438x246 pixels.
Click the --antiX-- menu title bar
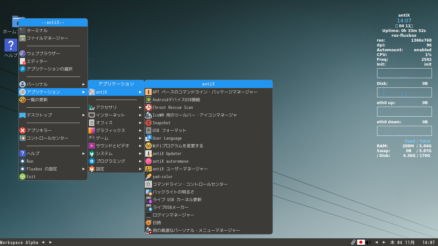pos(53,22)
